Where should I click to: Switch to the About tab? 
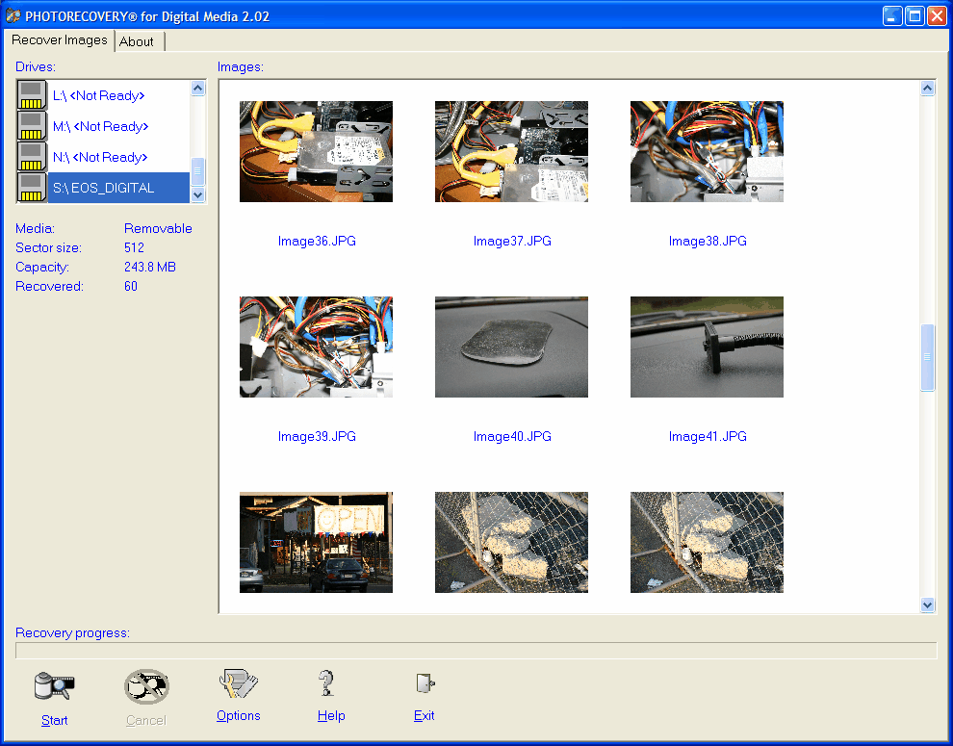[137, 41]
